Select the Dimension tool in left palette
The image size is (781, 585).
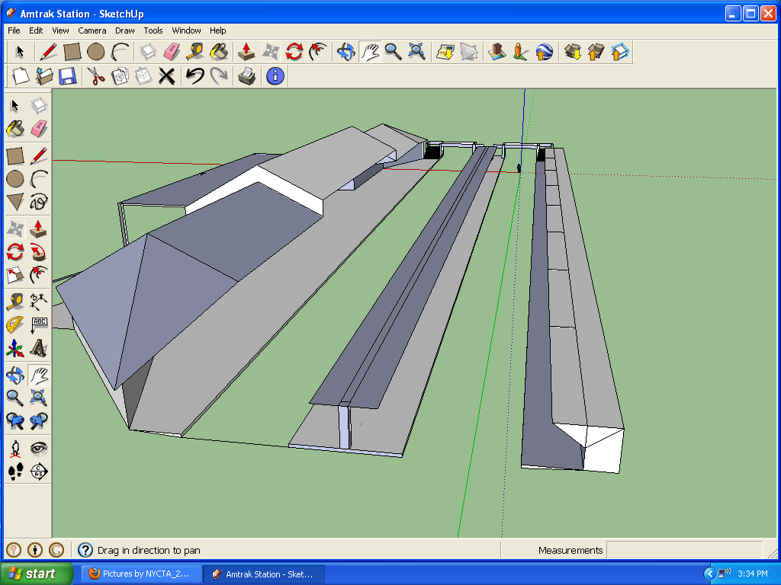(x=39, y=302)
